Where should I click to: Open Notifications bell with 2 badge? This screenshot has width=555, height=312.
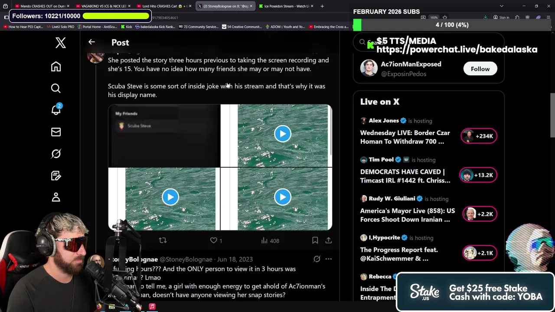(x=56, y=110)
